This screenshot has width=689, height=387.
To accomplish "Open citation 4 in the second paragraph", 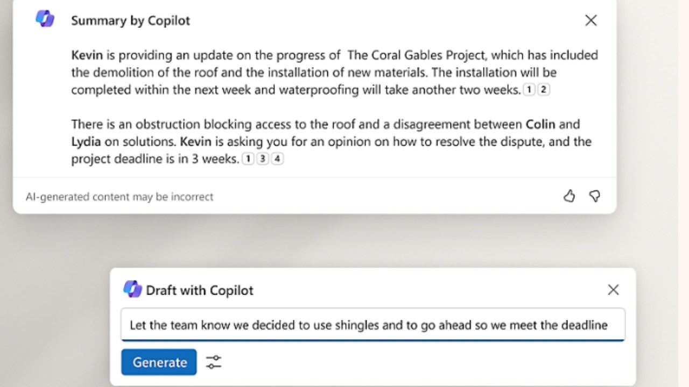I will 277,159.
